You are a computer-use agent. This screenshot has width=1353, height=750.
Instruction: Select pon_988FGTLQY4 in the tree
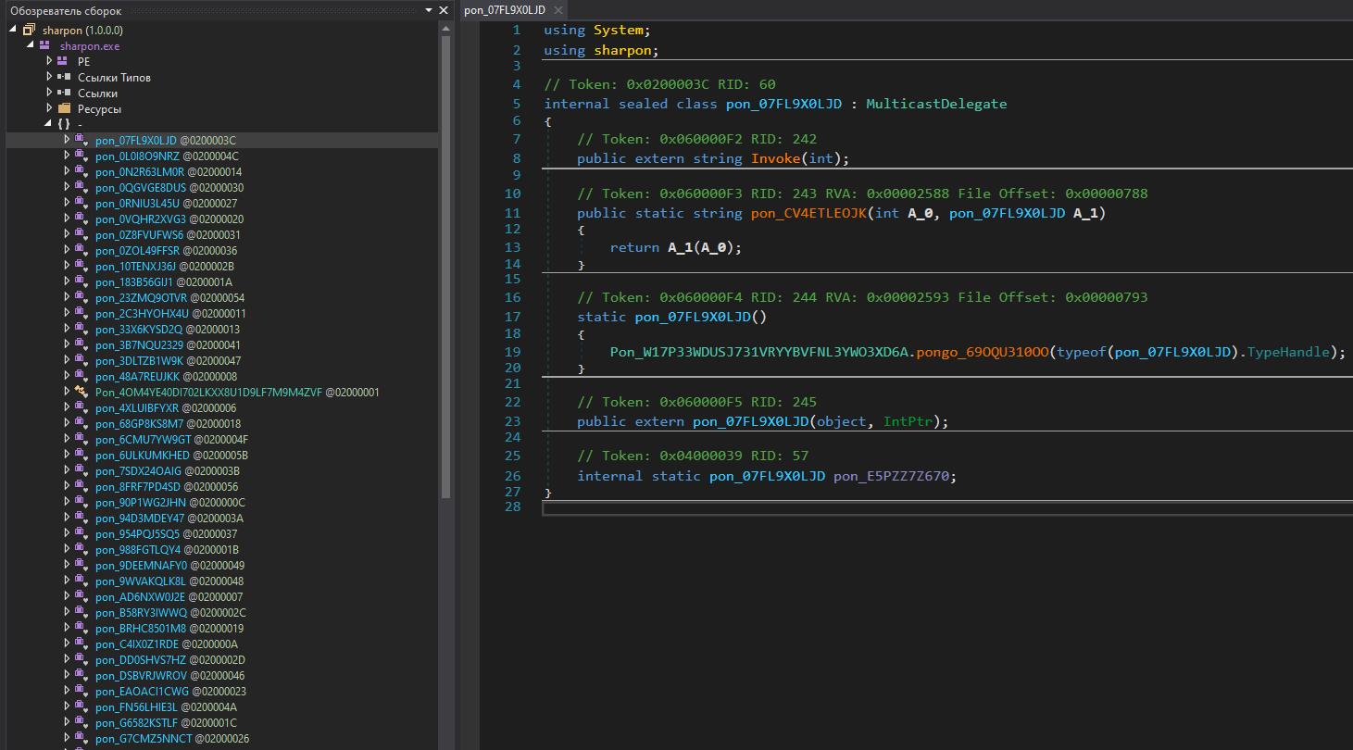click(167, 549)
